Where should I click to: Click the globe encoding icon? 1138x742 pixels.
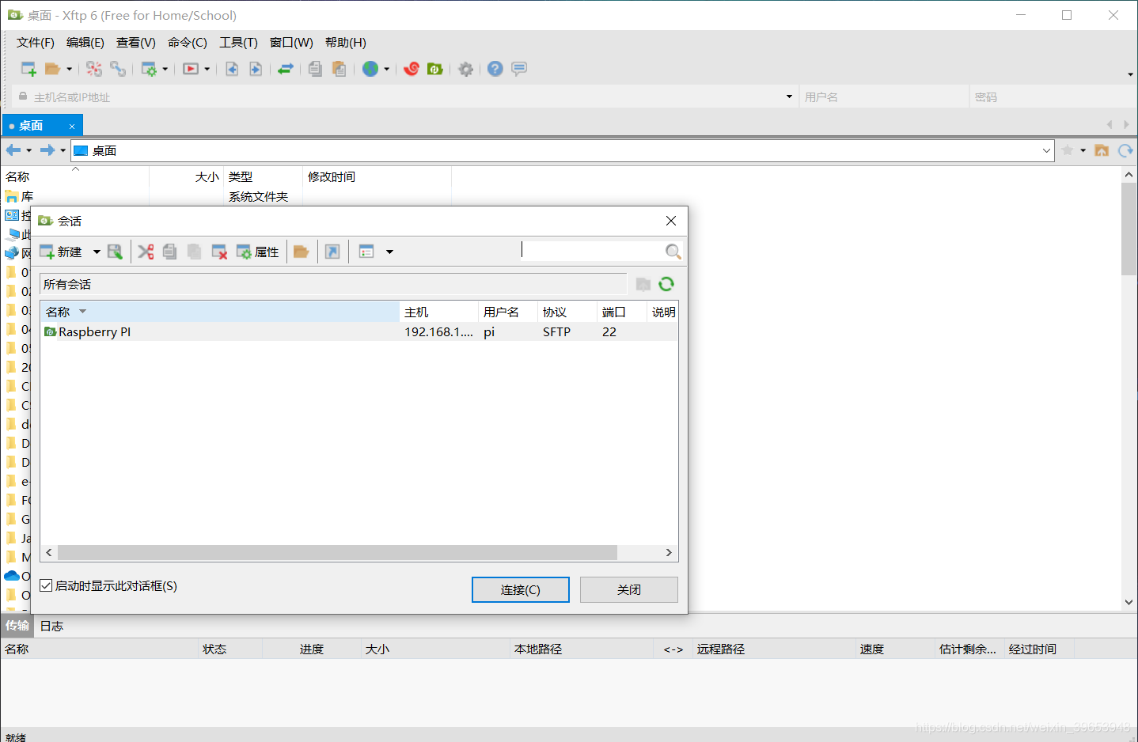370,69
